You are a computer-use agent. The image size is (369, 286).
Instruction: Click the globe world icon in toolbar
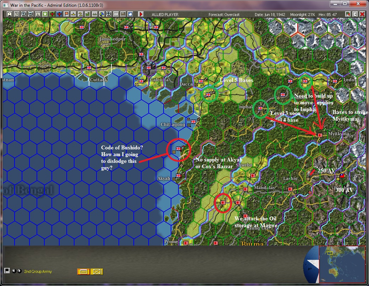click(102, 14)
